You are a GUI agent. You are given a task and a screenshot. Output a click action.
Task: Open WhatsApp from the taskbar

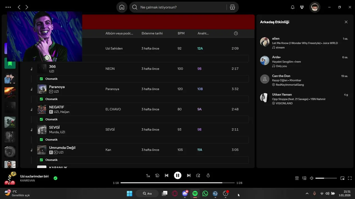pyautogui.click(x=205, y=193)
